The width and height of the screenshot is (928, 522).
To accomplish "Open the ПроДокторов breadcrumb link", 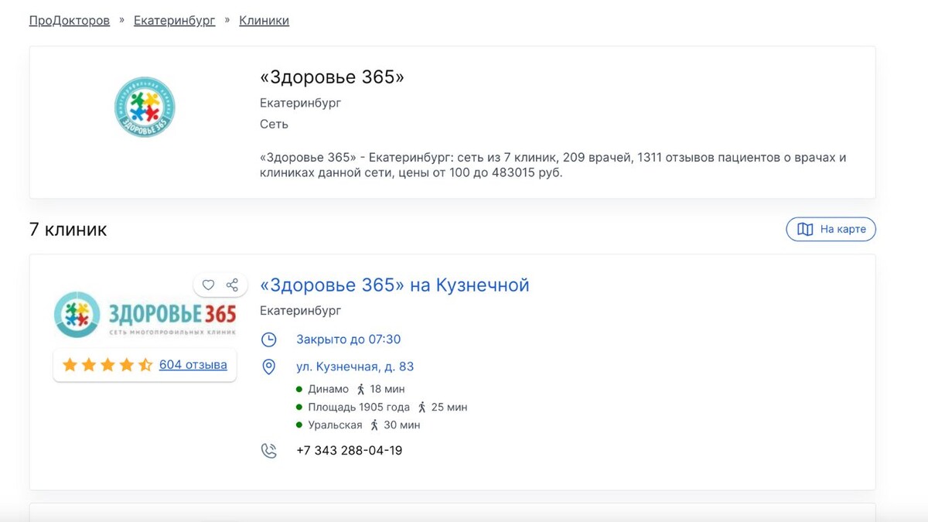I will point(70,21).
